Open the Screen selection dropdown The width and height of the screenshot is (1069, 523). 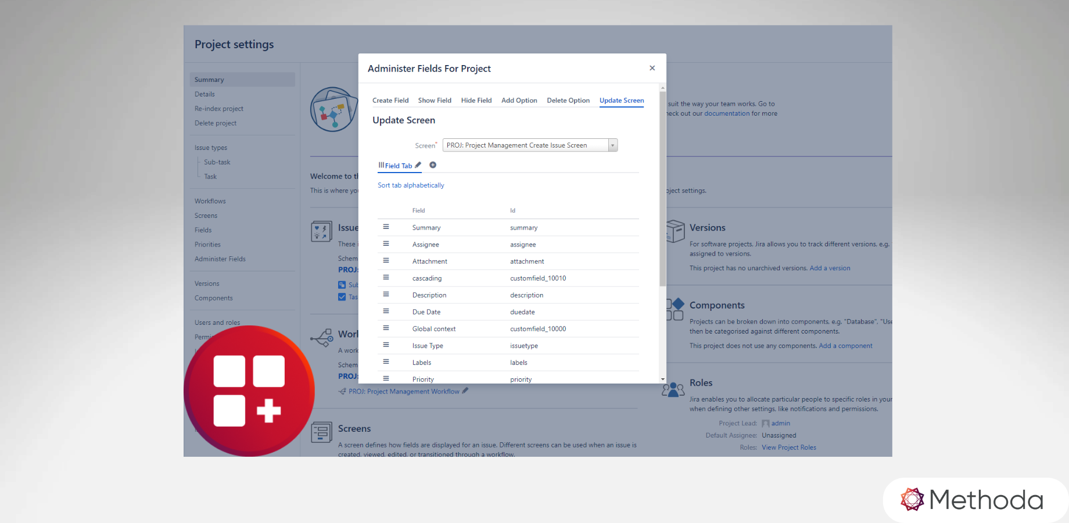coord(530,145)
